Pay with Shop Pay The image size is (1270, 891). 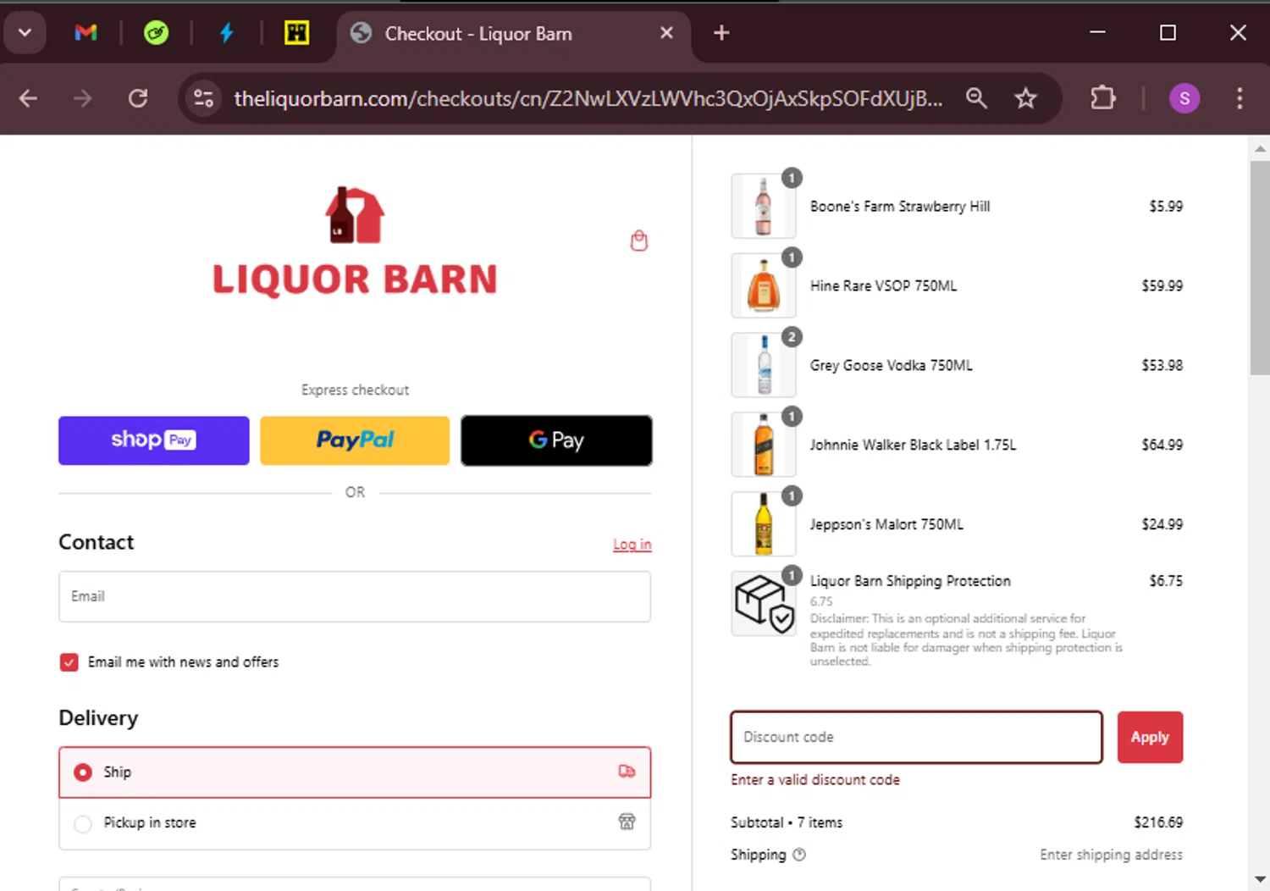154,440
